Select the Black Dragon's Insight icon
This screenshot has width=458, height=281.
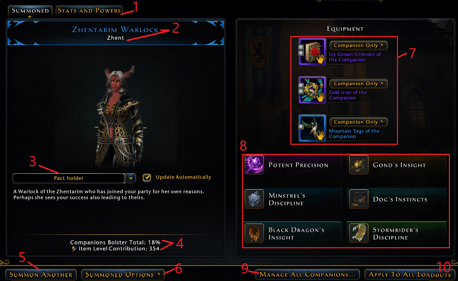coord(254,233)
